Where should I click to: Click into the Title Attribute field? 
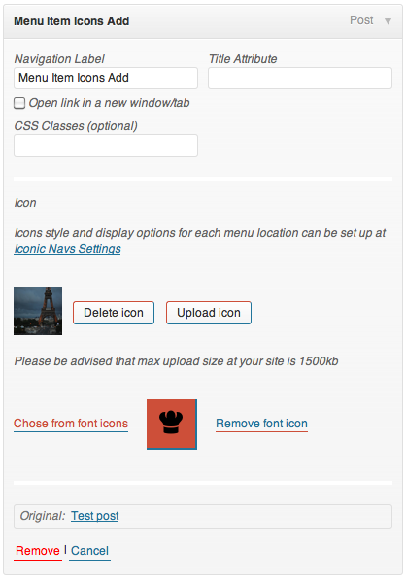coord(300,78)
